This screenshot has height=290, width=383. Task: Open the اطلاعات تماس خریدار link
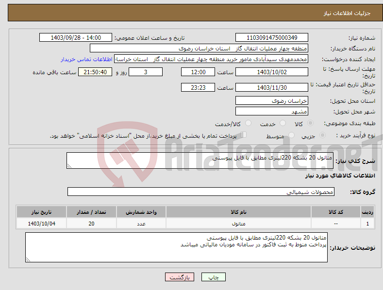tap(86, 59)
